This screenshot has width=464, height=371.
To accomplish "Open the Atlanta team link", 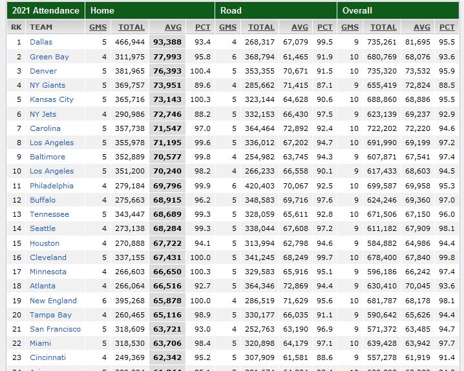I will (x=42, y=286).
